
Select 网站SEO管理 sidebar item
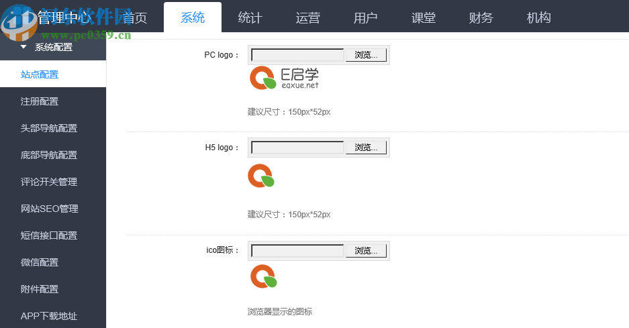point(50,209)
